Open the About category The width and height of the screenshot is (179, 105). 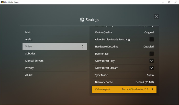click(54, 75)
